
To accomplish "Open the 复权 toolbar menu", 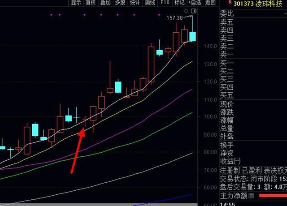I will click(91, 3).
